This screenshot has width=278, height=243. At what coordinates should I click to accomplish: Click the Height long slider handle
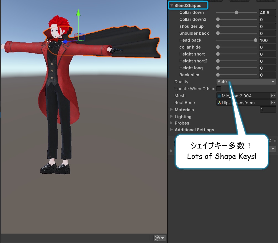[218, 68]
